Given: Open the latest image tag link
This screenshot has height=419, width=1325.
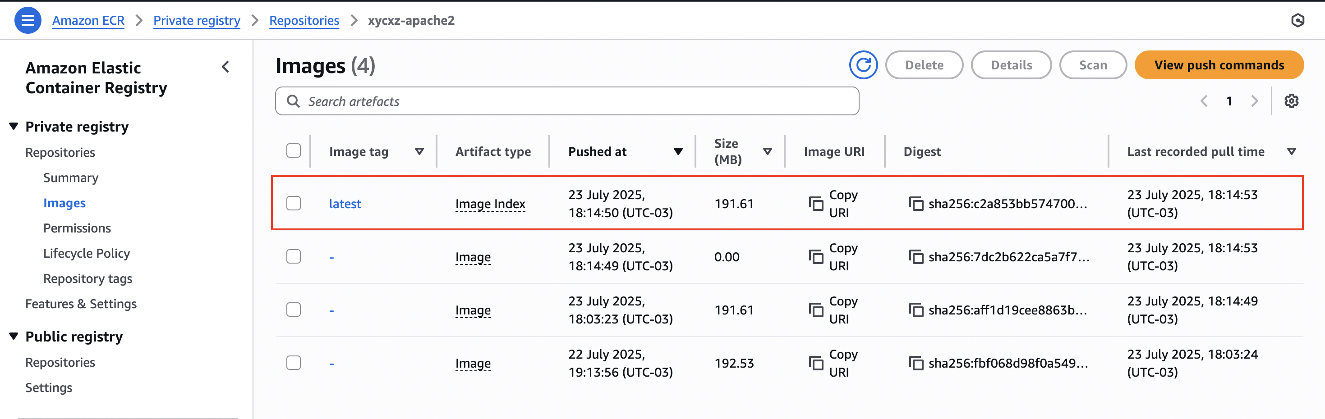Looking at the screenshot, I should [345, 204].
